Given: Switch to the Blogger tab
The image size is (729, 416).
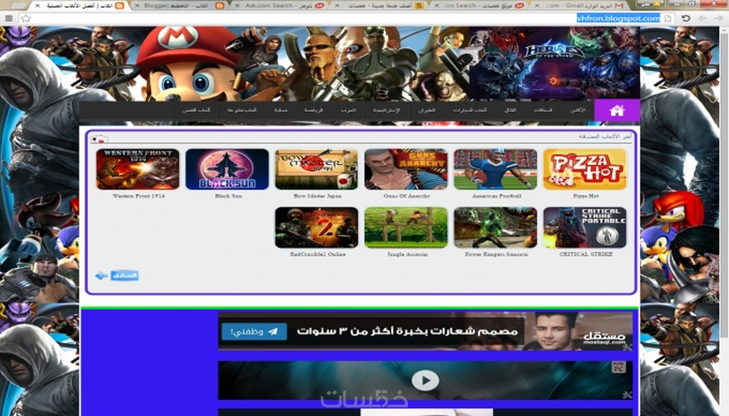Looking at the screenshot, I should (180, 6).
